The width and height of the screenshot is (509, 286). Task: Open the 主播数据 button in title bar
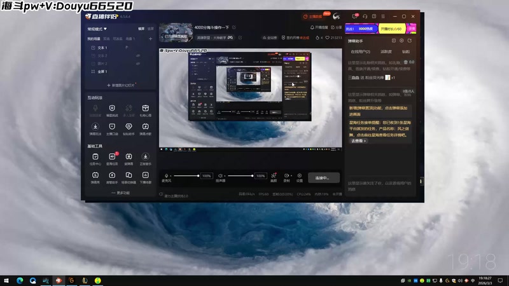pyautogui.click(x=314, y=17)
